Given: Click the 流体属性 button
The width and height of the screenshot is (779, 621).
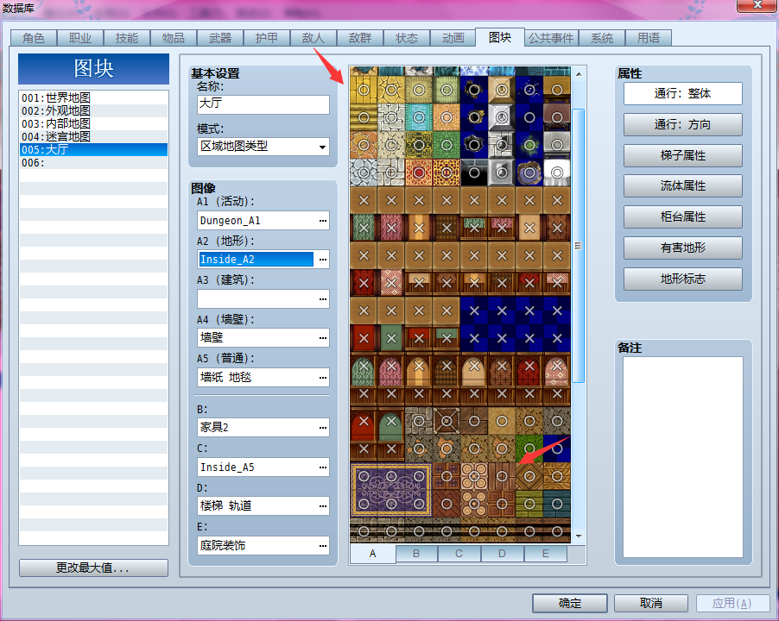Looking at the screenshot, I should (682, 186).
